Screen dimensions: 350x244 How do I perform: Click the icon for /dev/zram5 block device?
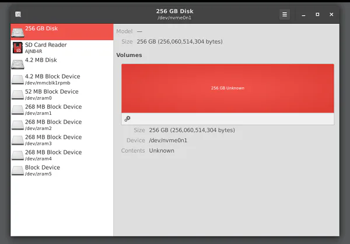tap(17, 171)
